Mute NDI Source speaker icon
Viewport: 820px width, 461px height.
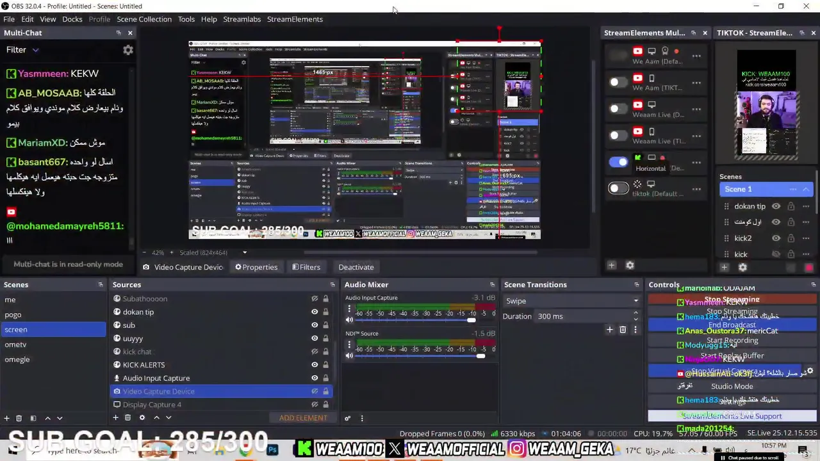[349, 355]
